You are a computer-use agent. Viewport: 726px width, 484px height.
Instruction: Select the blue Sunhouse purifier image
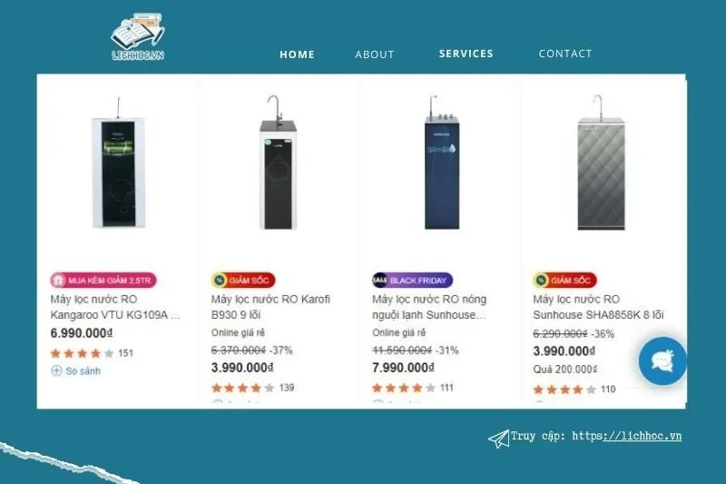442,163
